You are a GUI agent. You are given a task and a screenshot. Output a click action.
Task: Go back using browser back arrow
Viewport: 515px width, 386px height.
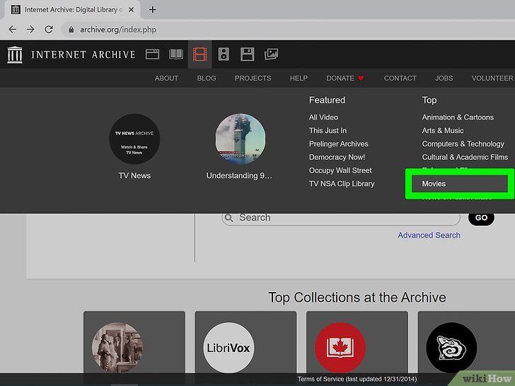tap(13, 30)
